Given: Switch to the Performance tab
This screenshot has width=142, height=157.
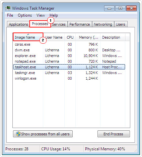Looking at the screenshot, I should [x=80, y=24].
